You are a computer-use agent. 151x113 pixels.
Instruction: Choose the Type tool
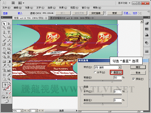tap(9, 32)
